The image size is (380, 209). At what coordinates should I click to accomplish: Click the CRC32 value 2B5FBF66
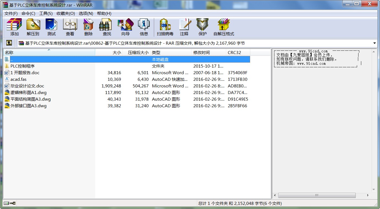coord(237,106)
